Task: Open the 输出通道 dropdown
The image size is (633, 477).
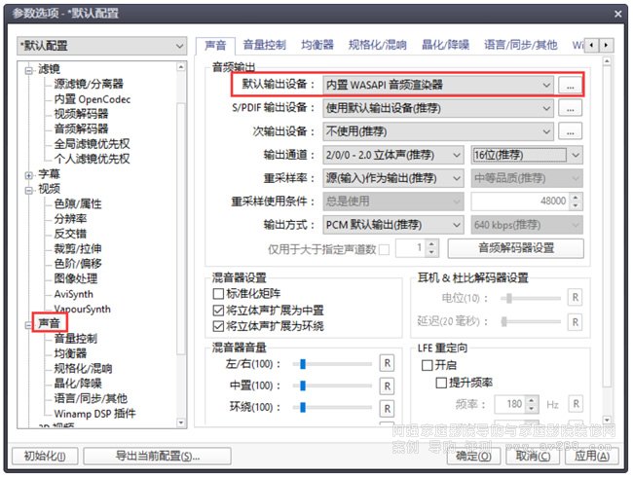Action: point(393,155)
